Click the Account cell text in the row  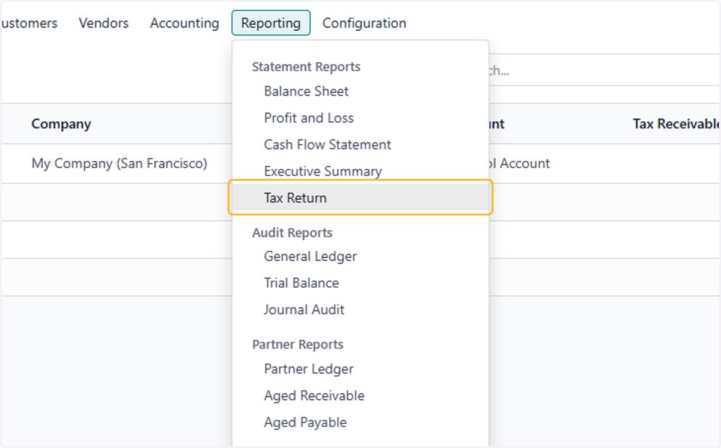click(520, 163)
